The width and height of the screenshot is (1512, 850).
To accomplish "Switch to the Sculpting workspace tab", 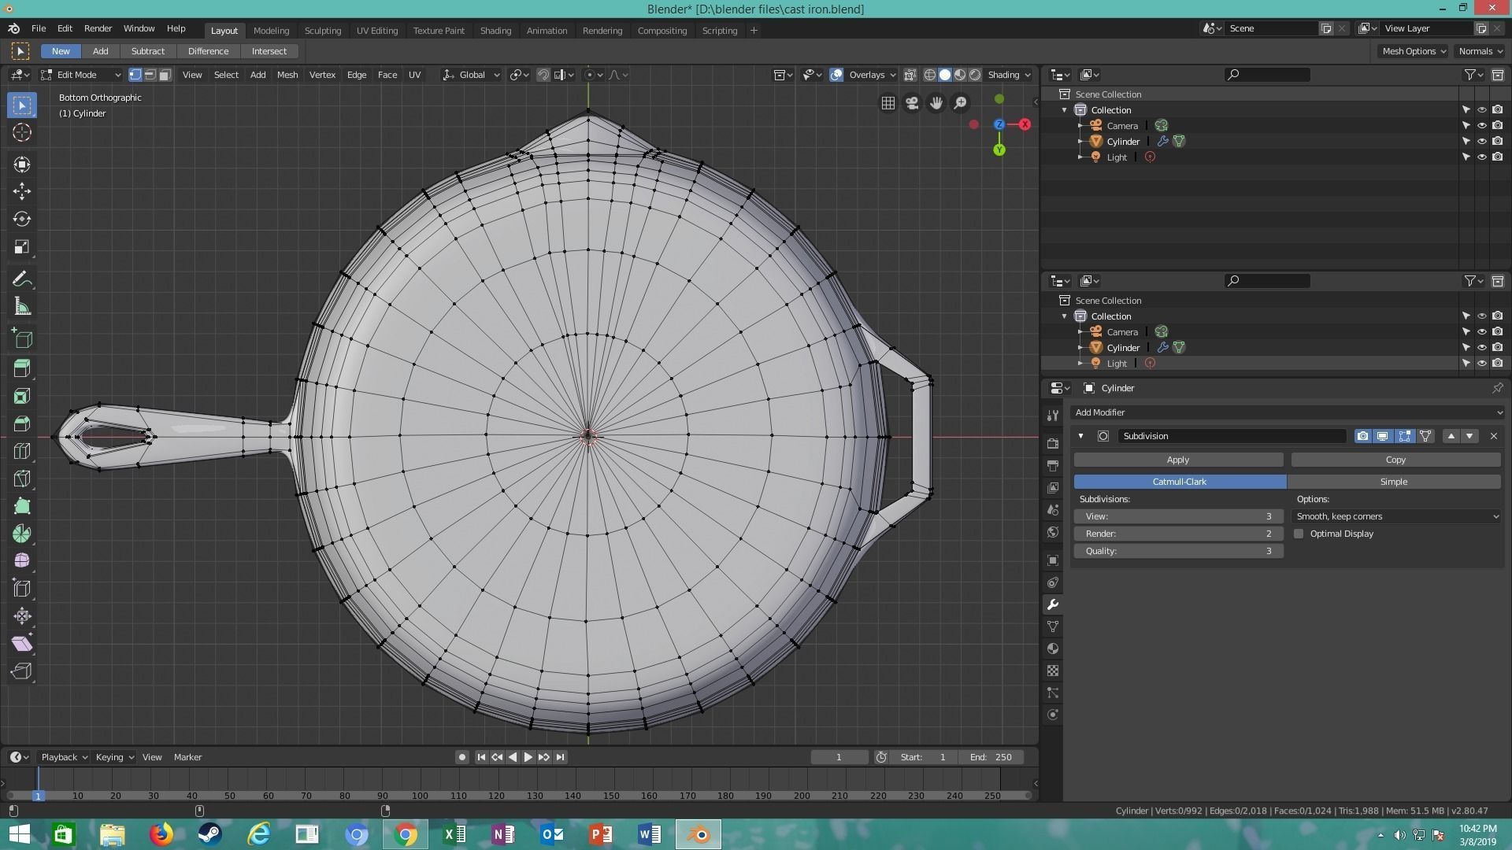I will point(323,31).
